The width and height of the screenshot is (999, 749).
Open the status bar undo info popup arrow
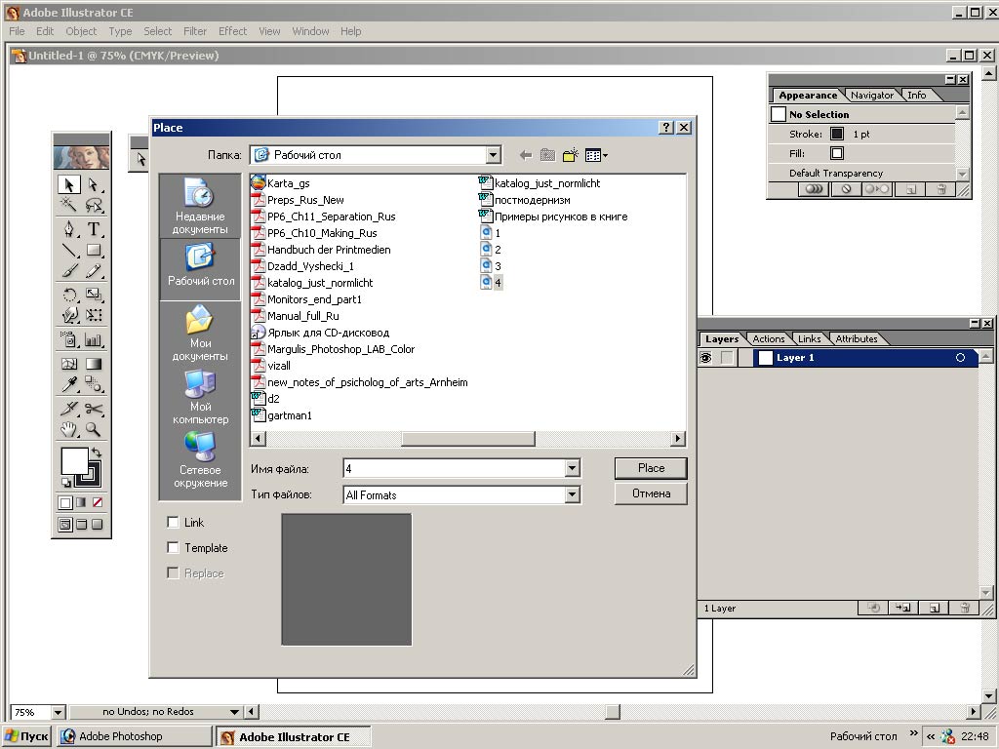tap(234, 712)
